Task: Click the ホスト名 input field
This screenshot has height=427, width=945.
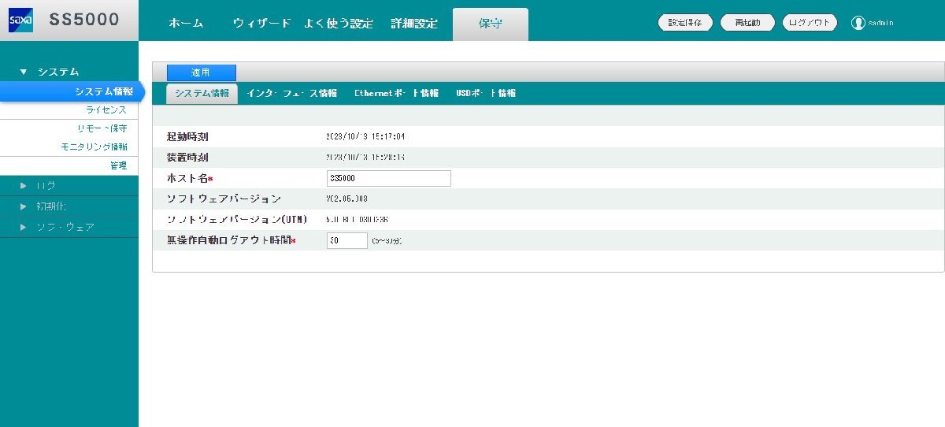Action: 388,179
